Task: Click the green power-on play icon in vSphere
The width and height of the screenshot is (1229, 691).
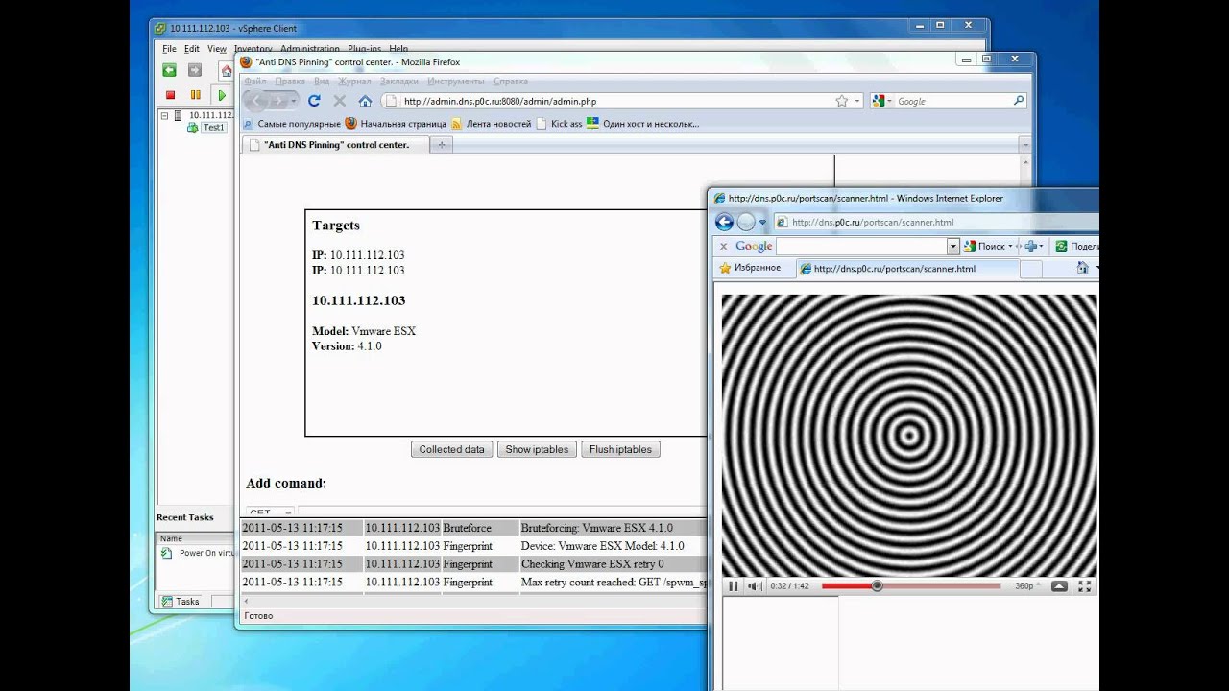Action: (x=222, y=95)
